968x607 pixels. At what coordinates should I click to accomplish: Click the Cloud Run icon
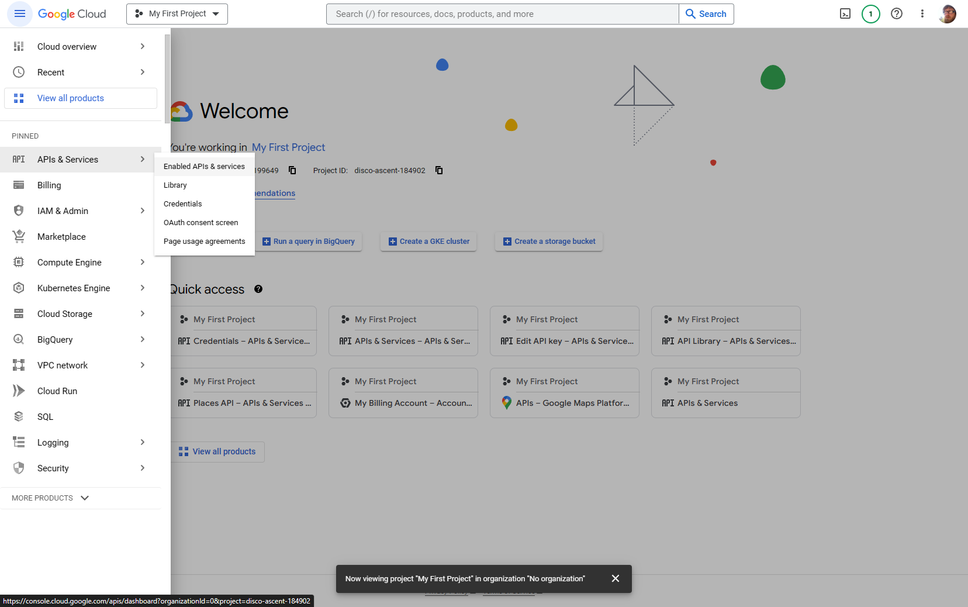(x=19, y=391)
